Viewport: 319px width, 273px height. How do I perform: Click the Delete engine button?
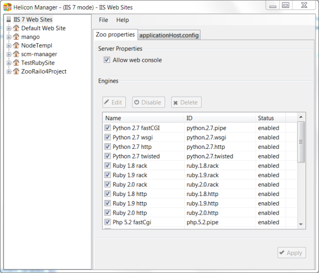(186, 102)
